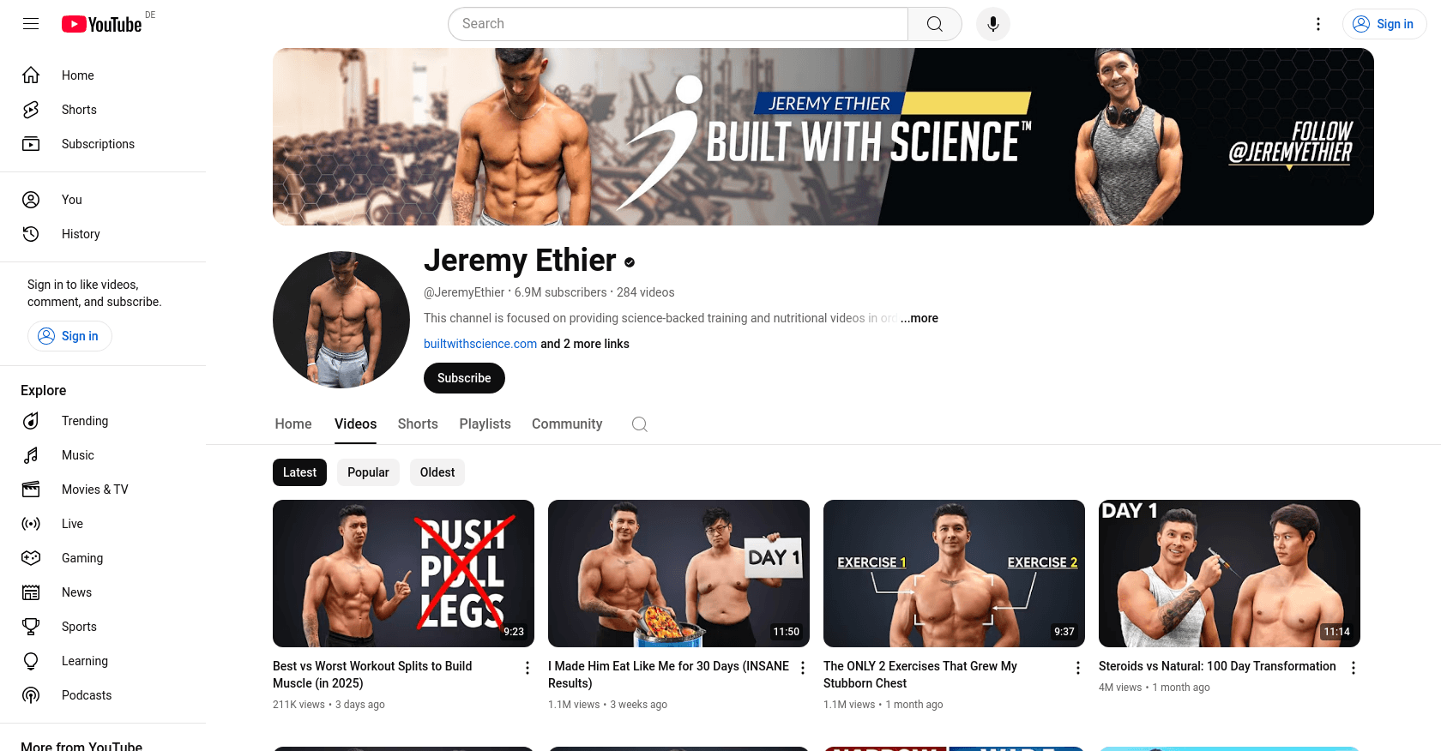The height and width of the screenshot is (751, 1441).
Task: Search within the channel using magnifier icon
Action: click(640, 424)
